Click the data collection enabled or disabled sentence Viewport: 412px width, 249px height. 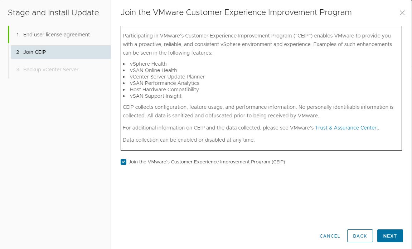click(x=189, y=140)
